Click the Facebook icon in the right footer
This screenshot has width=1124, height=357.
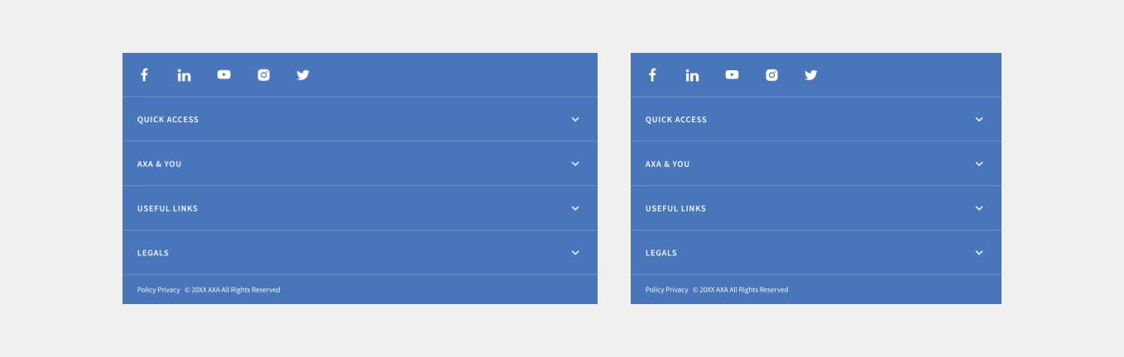coord(652,75)
